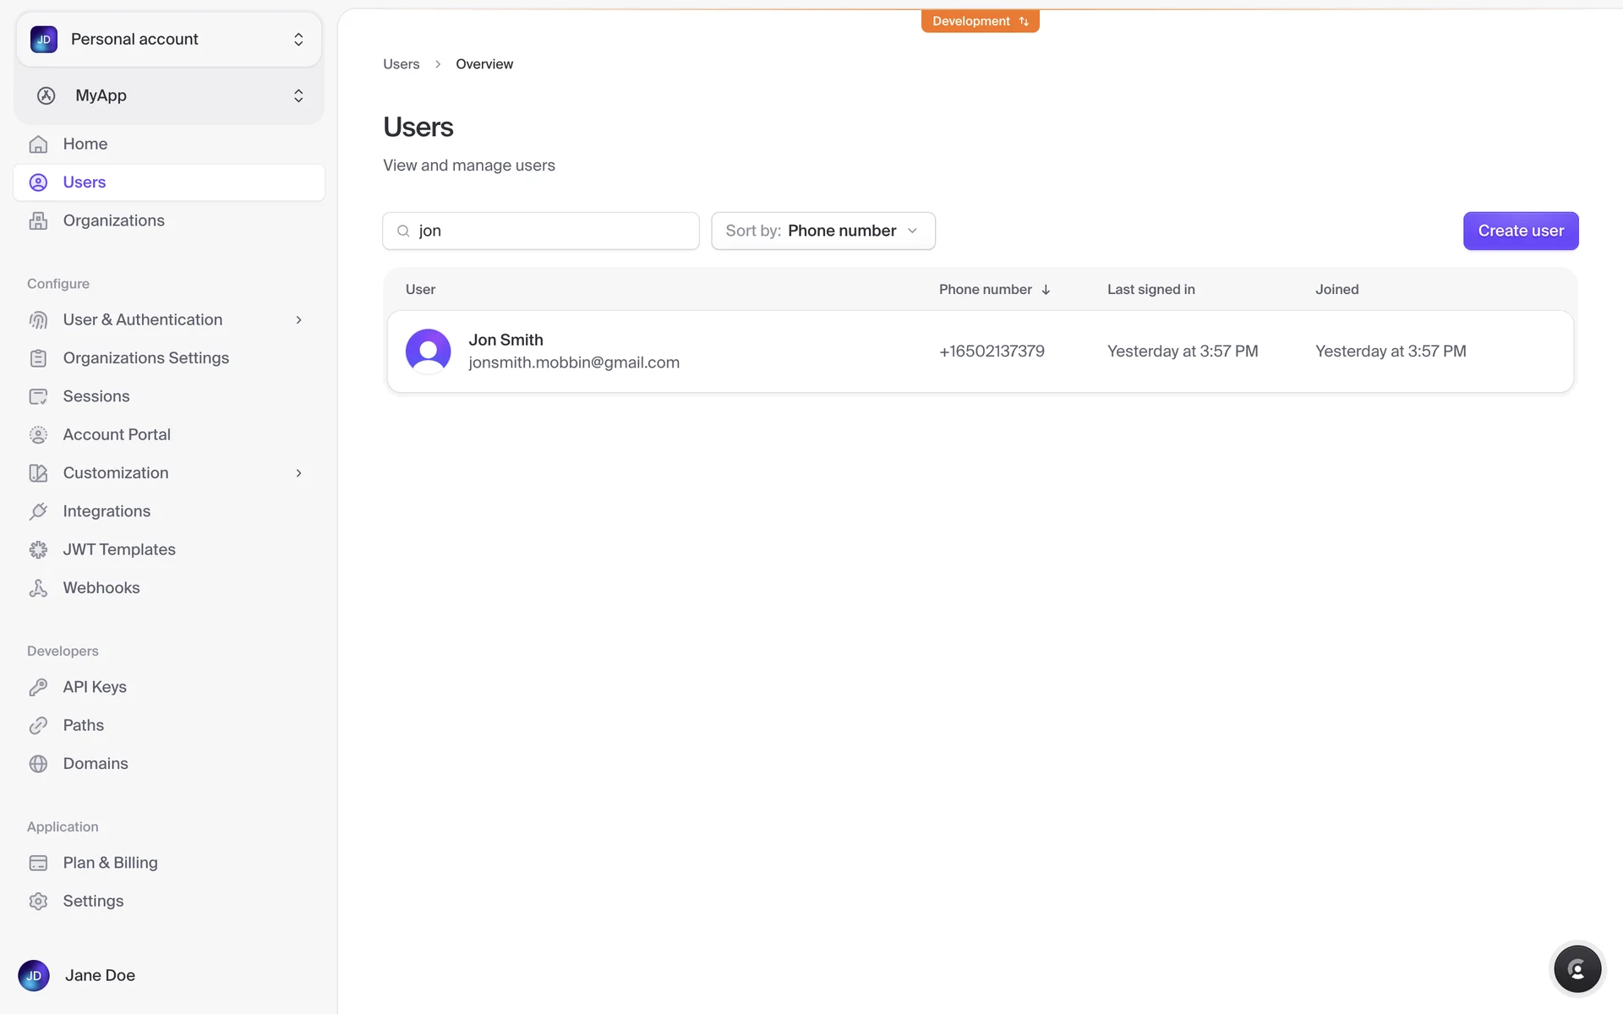Toggle the Development environment badge
Image resolution: width=1623 pixels, height=1014 pixels.
coord(980,21)
